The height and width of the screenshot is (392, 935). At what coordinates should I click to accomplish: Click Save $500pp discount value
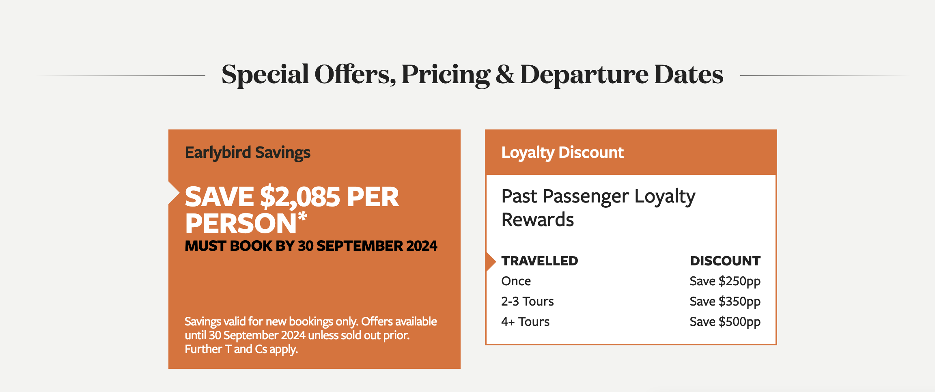tap(725, 322)
